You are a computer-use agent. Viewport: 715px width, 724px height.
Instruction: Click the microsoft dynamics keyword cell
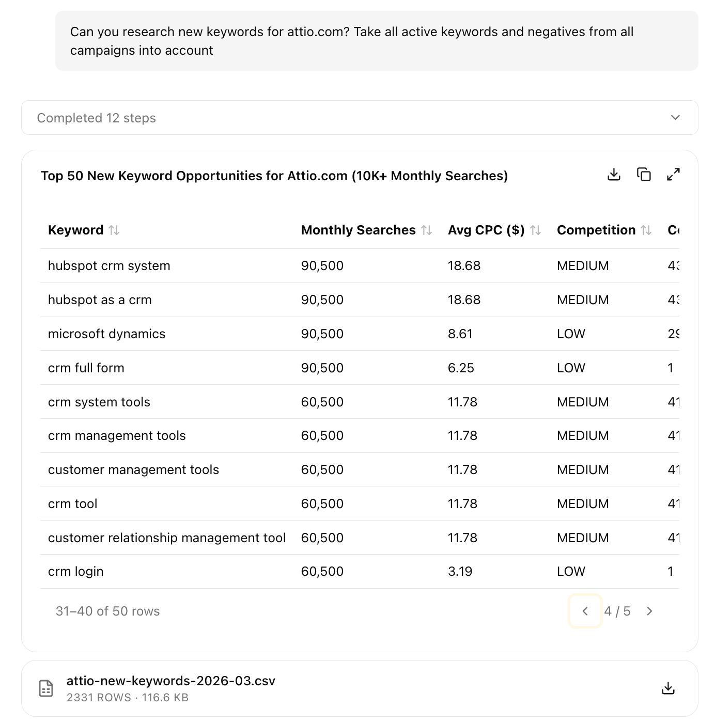pos(106,334)
